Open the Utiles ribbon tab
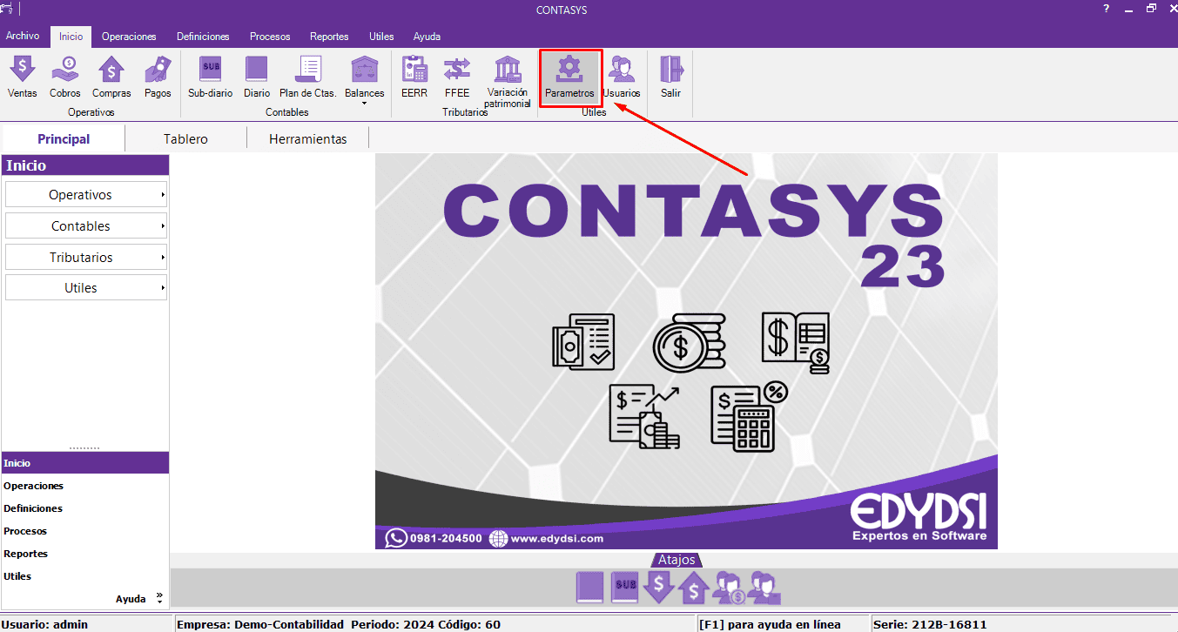Image resolution: width=1178 pixels, height=632 pixels. click(x=381, y=37)
